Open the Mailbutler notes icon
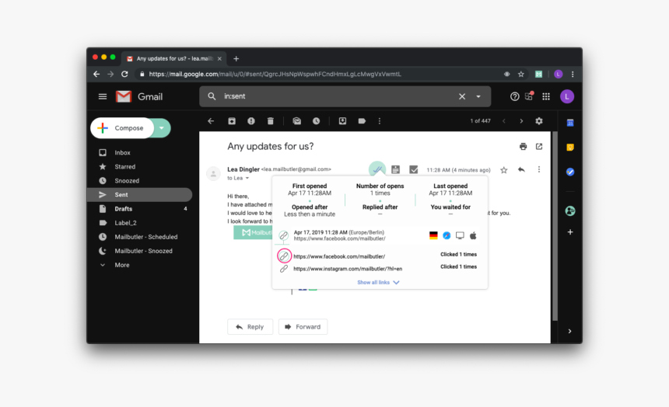This screenshot has height=407, width=669. [x=395, y=169]
